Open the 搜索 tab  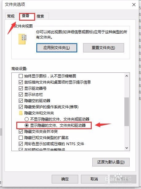[x=40, y=16]
